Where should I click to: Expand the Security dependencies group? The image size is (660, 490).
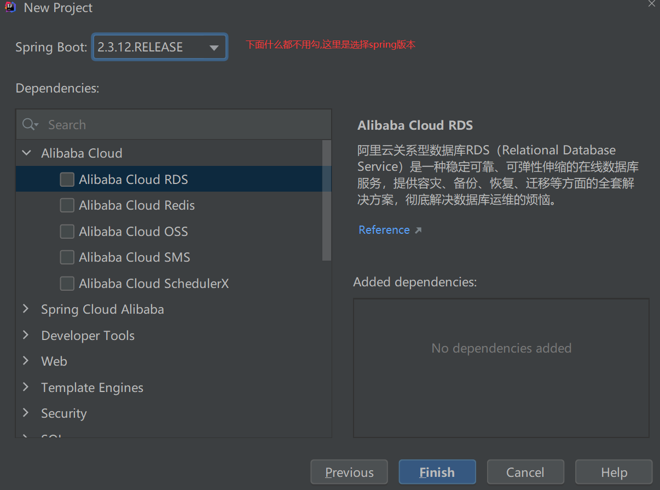click(x=26, y=413)
